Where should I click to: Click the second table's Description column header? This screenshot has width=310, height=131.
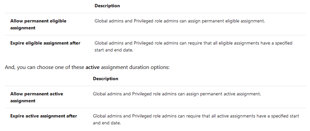[x=106, y=79]
